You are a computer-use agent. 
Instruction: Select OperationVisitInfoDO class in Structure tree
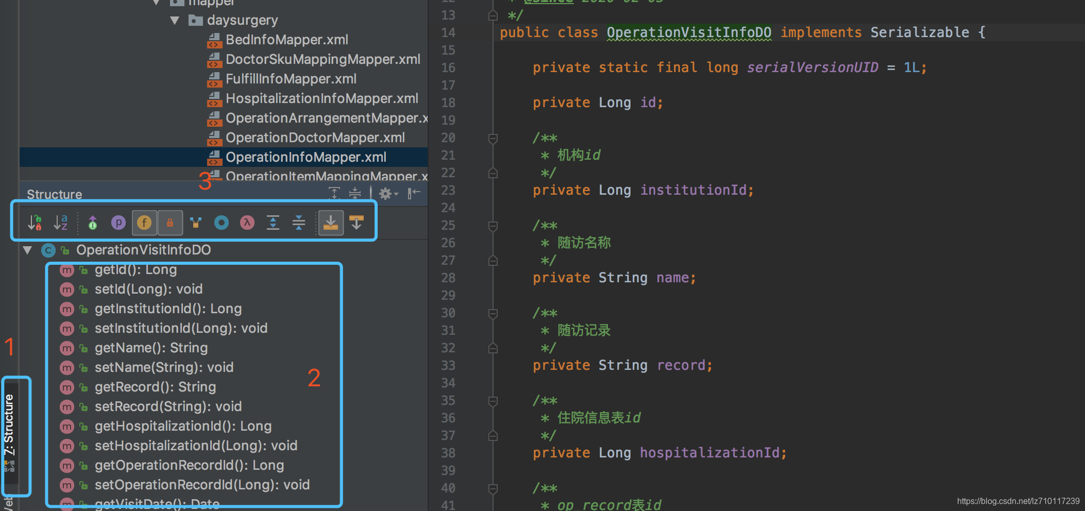[x=144, y=250]
